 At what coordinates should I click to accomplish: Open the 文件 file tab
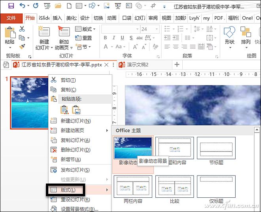11,18
